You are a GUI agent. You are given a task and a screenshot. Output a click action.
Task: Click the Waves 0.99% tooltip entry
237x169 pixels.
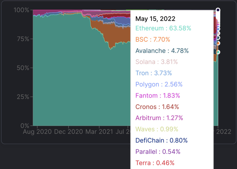pyautogui.click(x=157, y=129)
